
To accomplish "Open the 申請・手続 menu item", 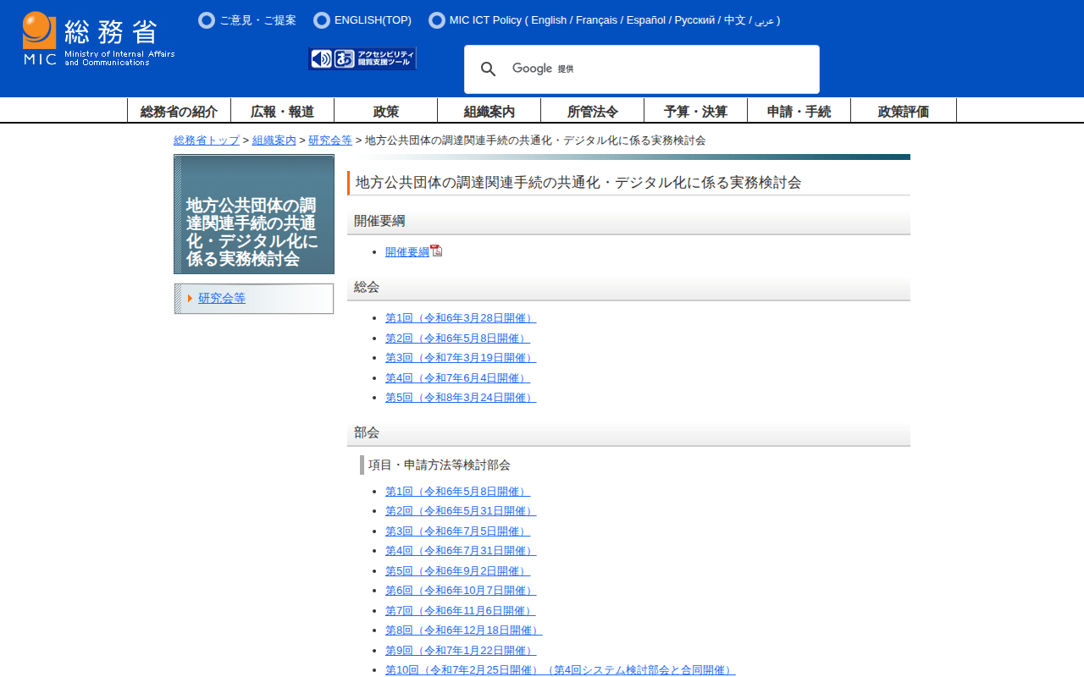I will 799,111.
